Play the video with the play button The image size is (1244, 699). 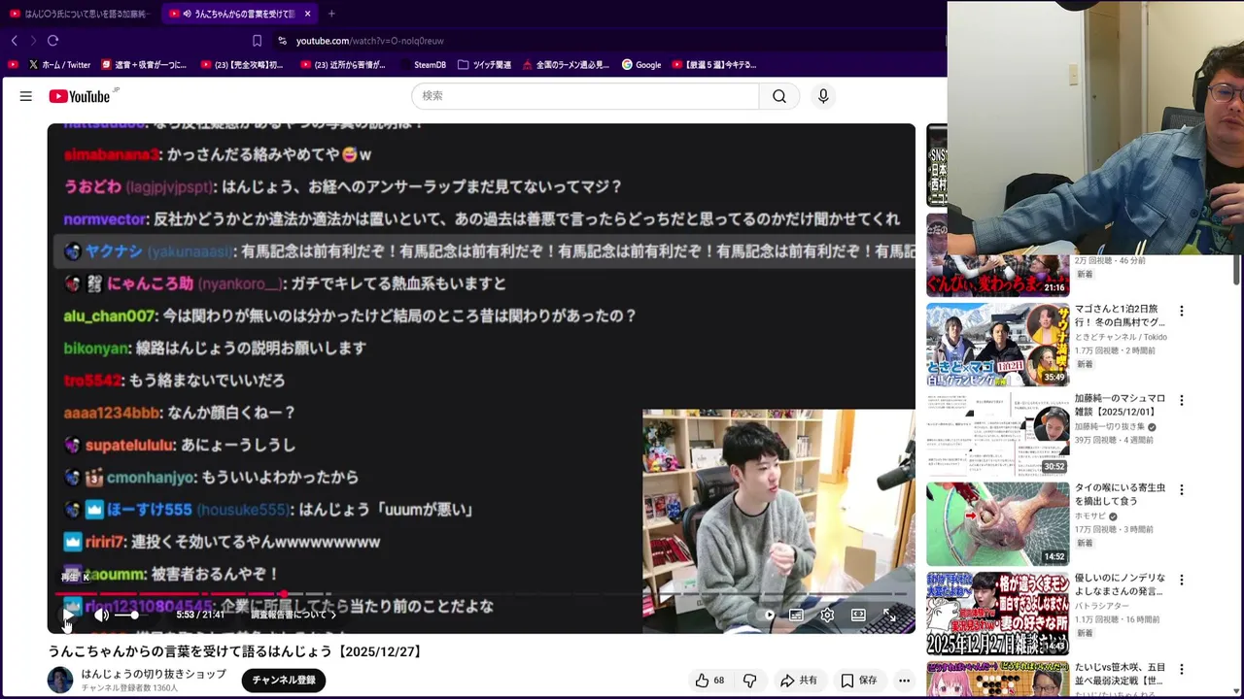click(68, 615)
